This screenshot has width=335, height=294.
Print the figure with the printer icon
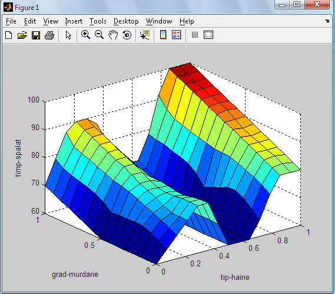click(49, 35)
